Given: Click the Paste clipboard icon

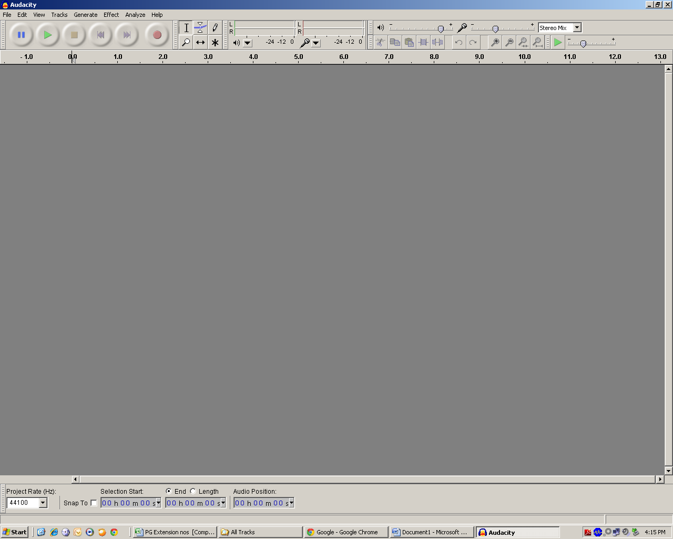Looking at the screenshot, I should (409, 42).
